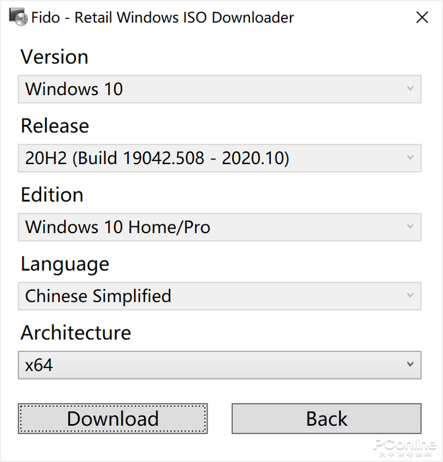
Task: Click the chevron arrow on Release dropdown
Action: (410, 158)
